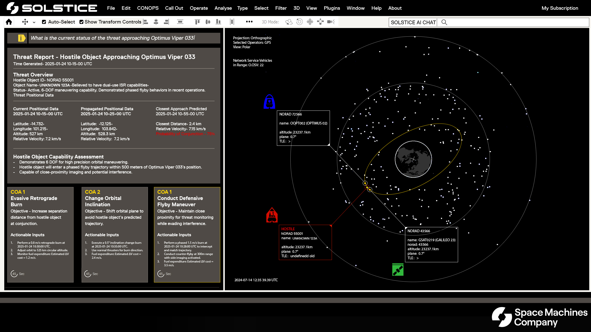The image size is (591, 332).
Task: Open the Type menu
Action: pos(242,8)
